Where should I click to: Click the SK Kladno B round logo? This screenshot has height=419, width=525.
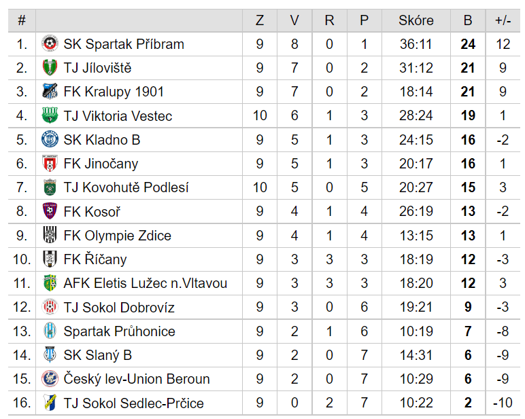(x=50, y=139)
